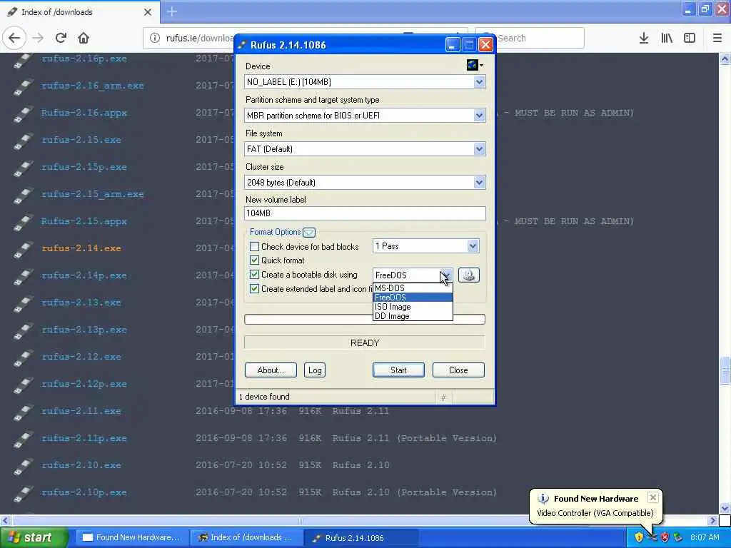Click the hash icon in Rufus status bar
The height and width of the screenshot is (548, 731).
[x=443, y=397]
